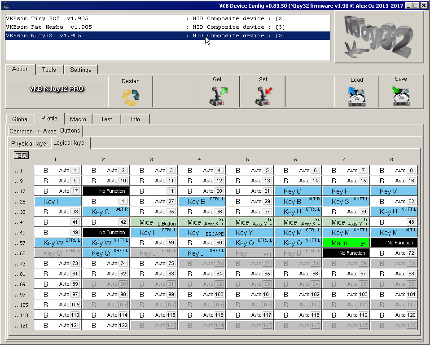This screenshot has width=430, height=345.
Task: Click the B 42 cell
Action: tap(106, 222)
